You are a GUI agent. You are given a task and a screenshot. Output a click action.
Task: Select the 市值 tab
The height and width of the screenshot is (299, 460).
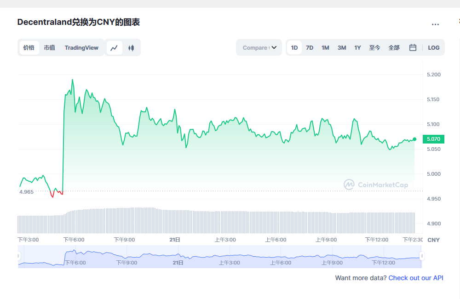pos(50,48)
